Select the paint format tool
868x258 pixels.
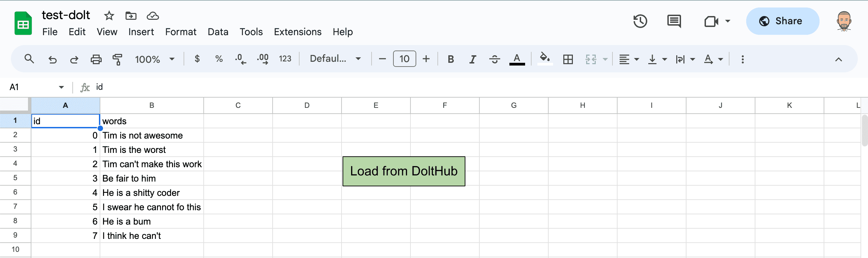[117, 59]
